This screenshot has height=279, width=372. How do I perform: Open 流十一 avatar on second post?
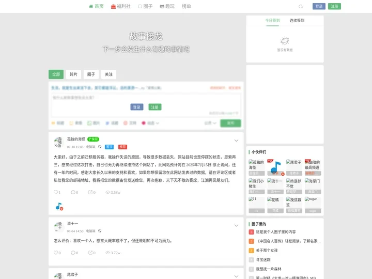tap(58, 227)
